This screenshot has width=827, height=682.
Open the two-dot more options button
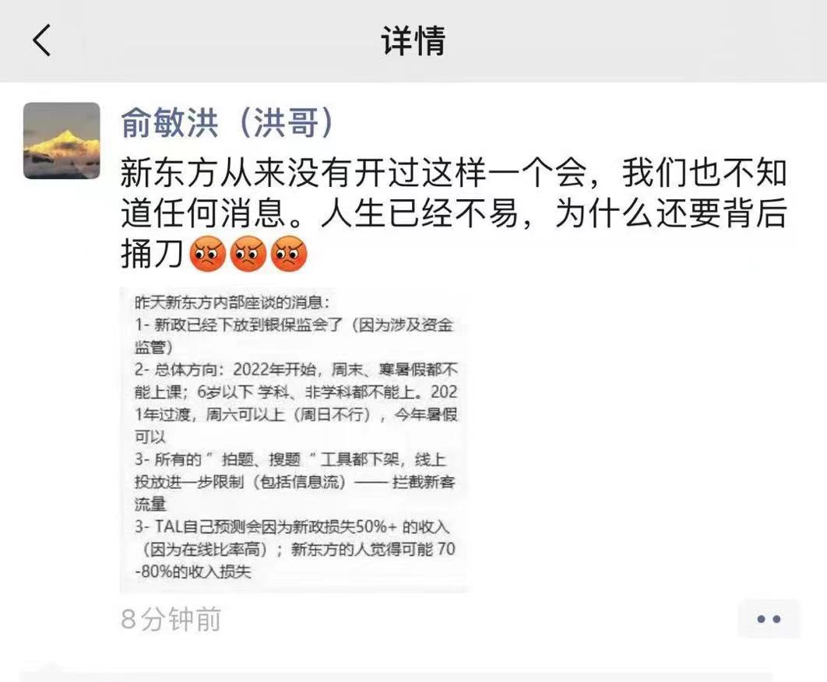[769, 619]
